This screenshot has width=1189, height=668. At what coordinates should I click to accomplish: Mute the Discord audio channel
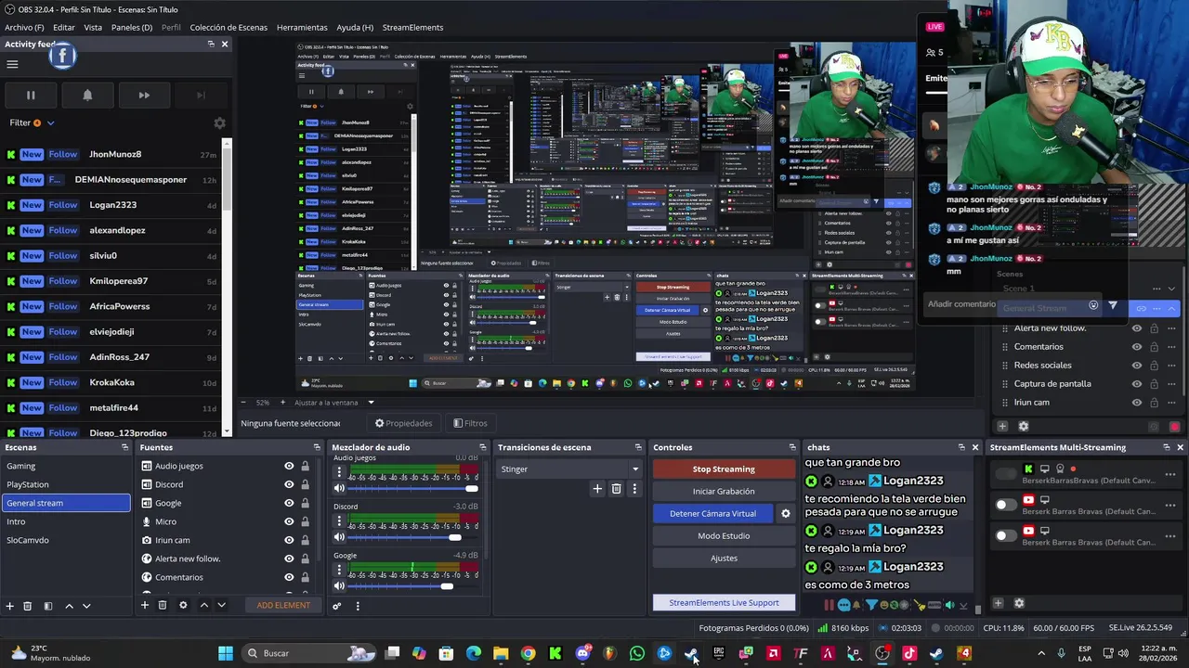tap(339, 537)
